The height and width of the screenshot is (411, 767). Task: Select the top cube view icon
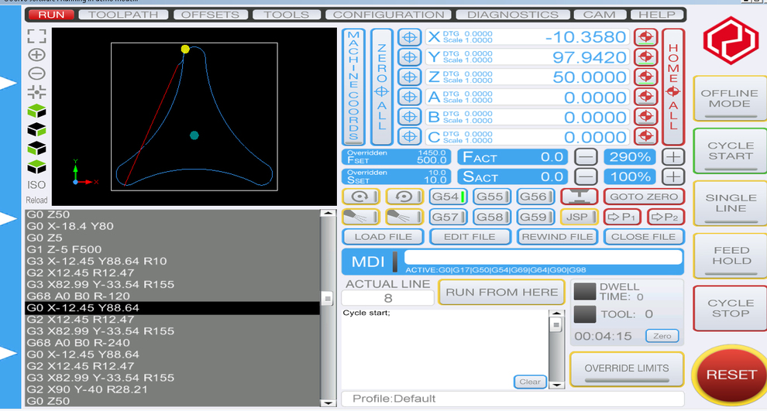36,111
